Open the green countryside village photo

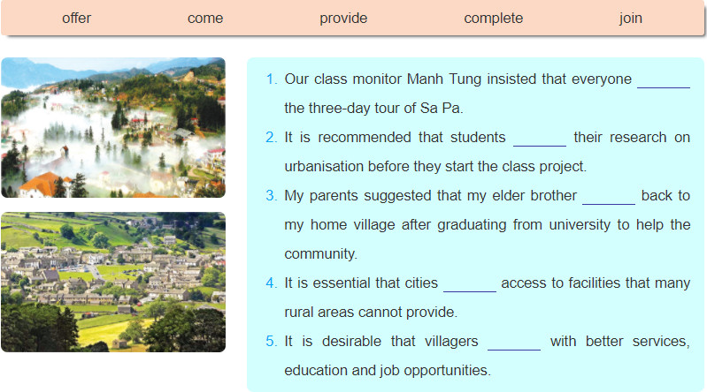click(x=113, y=282)
